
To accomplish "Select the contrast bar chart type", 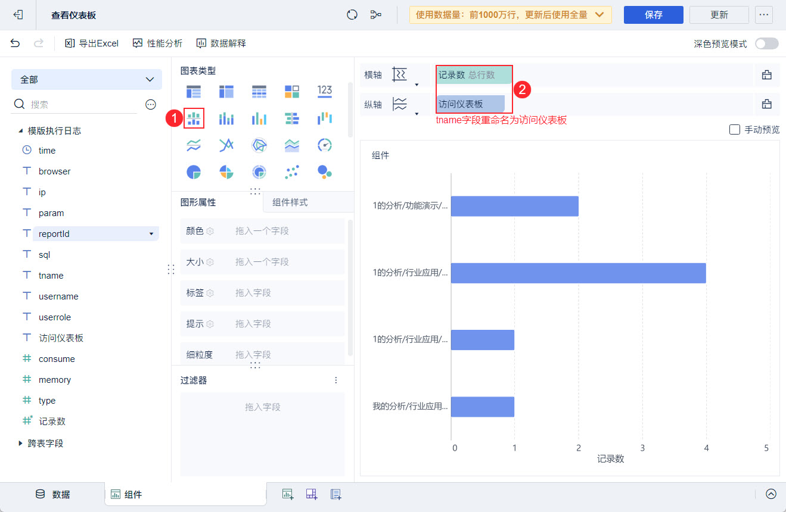I will point(292,118).
